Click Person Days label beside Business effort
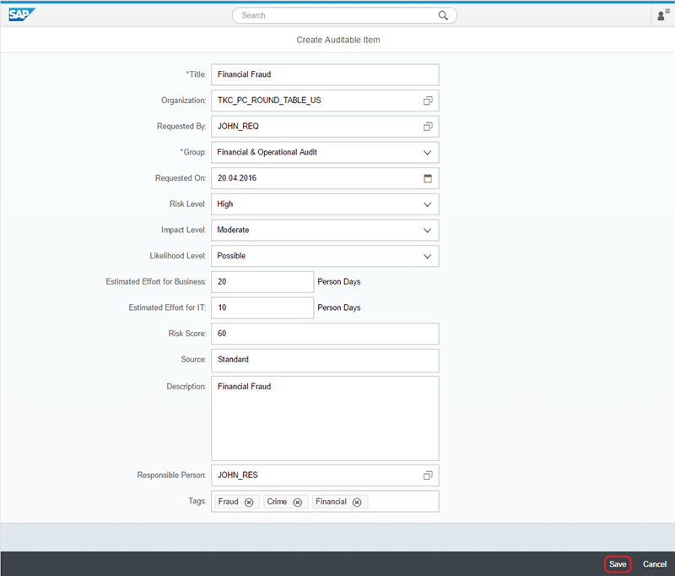The width and height of the screenshot is (675, 576). click(x=339, y=282)
